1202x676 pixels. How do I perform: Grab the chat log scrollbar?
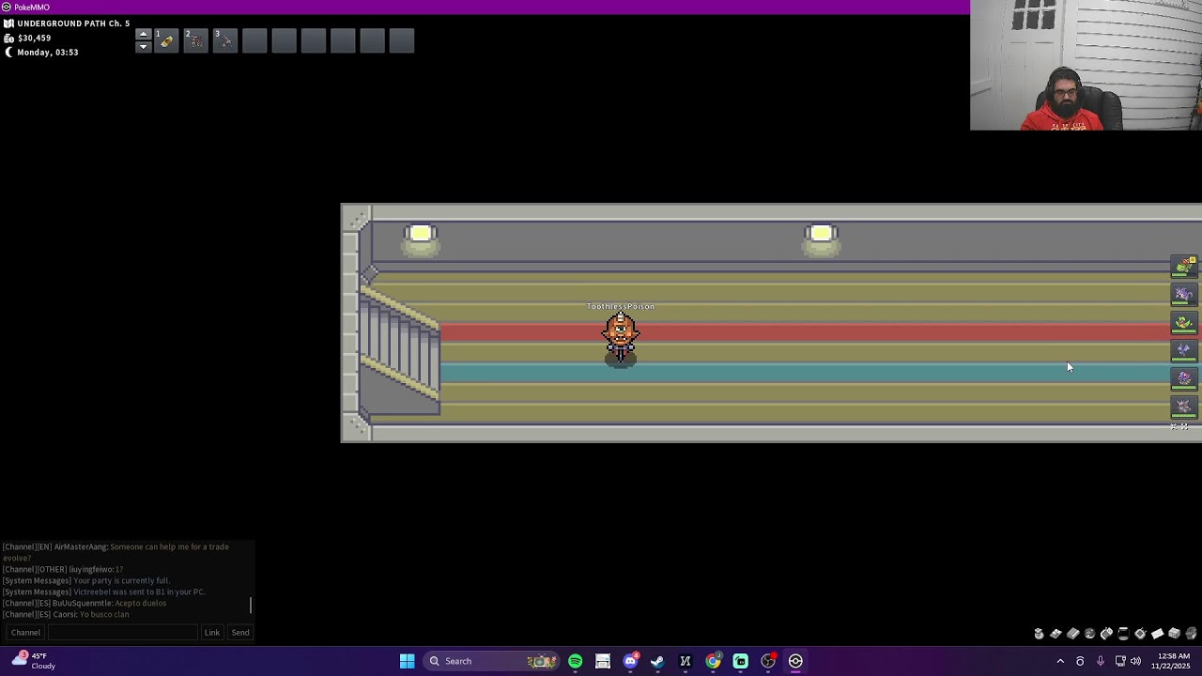251,606
